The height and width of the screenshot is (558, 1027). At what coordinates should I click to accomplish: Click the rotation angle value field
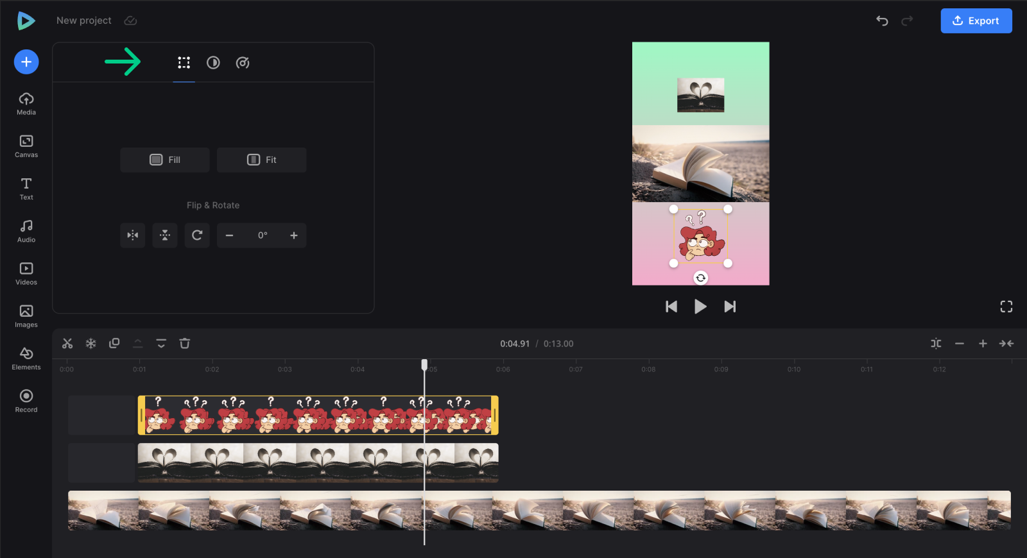263,235
